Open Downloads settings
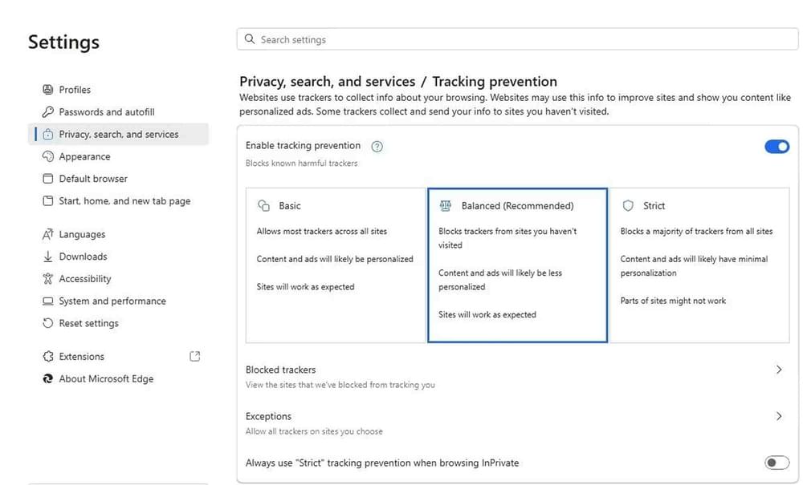The image size is (803, 485). click(83, 257)
